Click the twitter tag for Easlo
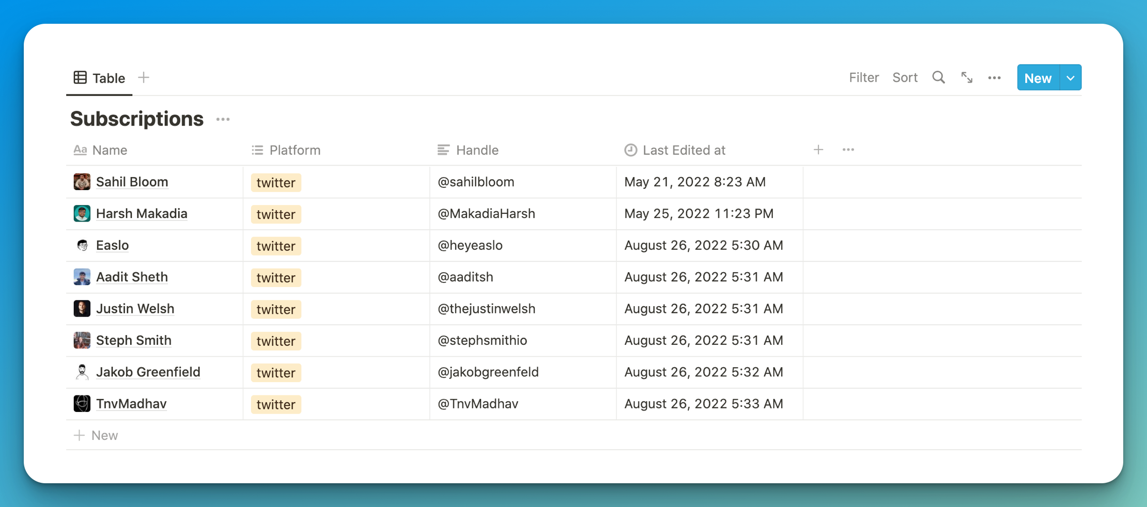 (276, 246)
